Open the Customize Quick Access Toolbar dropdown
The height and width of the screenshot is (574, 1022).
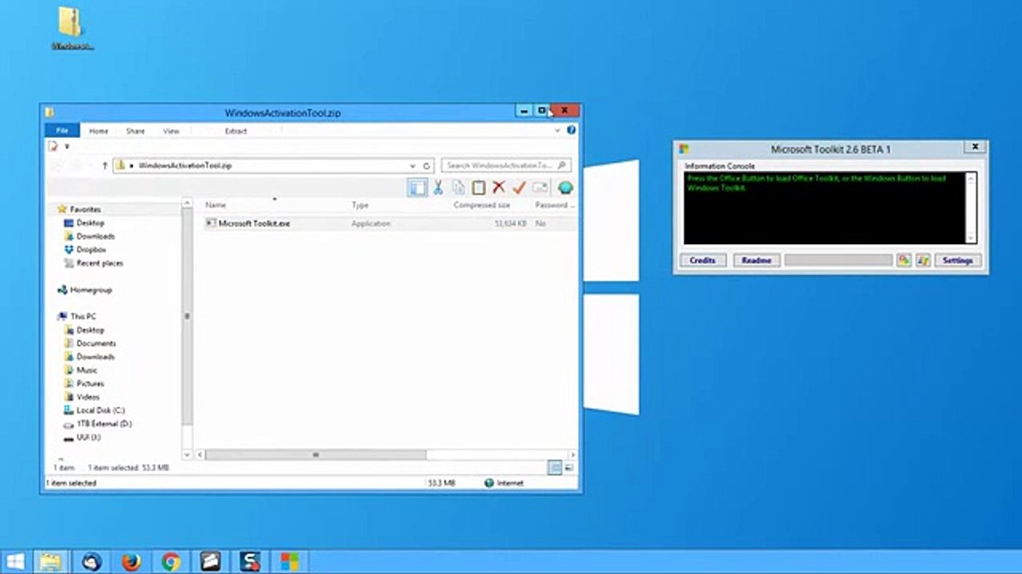67,147
